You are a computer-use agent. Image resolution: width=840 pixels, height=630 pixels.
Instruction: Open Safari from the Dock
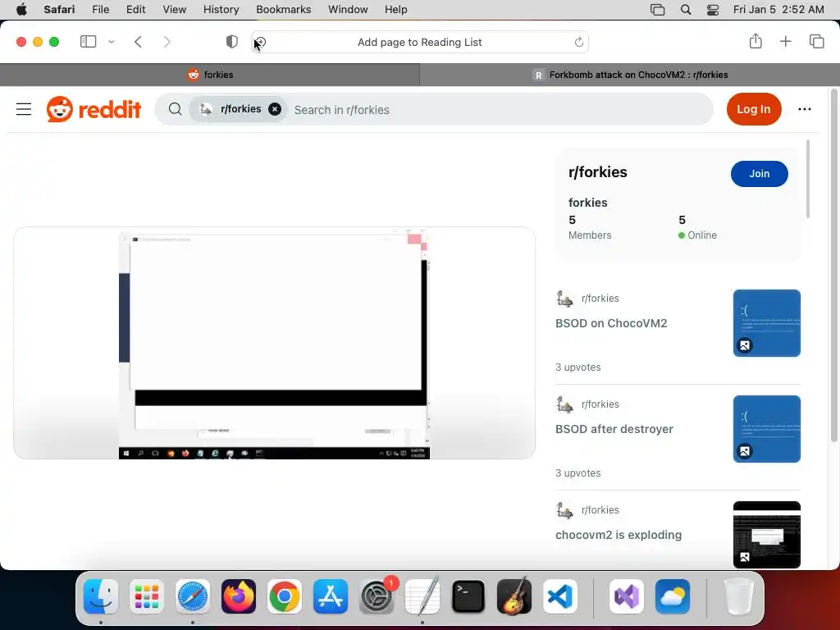point(193,596)
